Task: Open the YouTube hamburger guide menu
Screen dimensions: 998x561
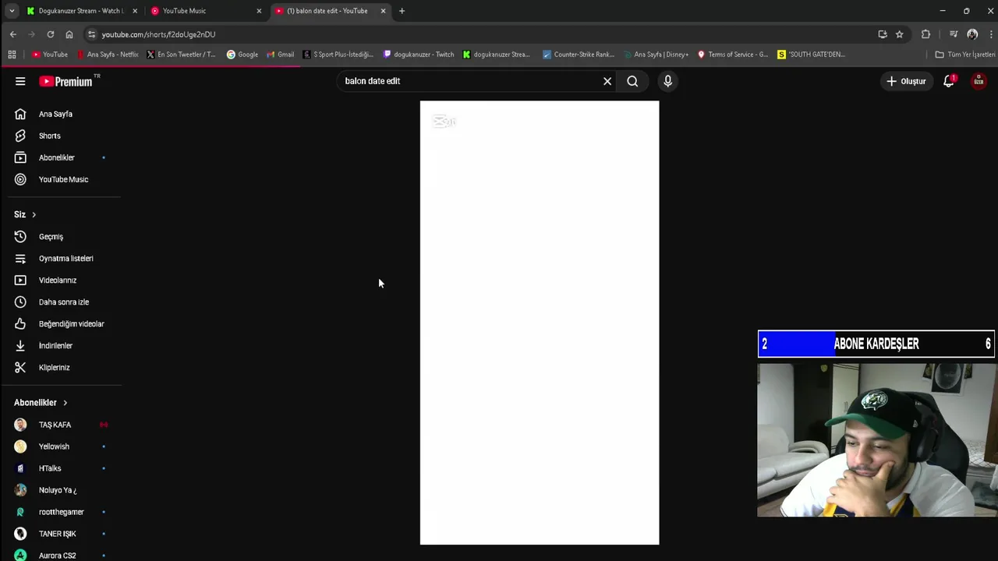Action: pyautogui.click(x=20, y=81)
